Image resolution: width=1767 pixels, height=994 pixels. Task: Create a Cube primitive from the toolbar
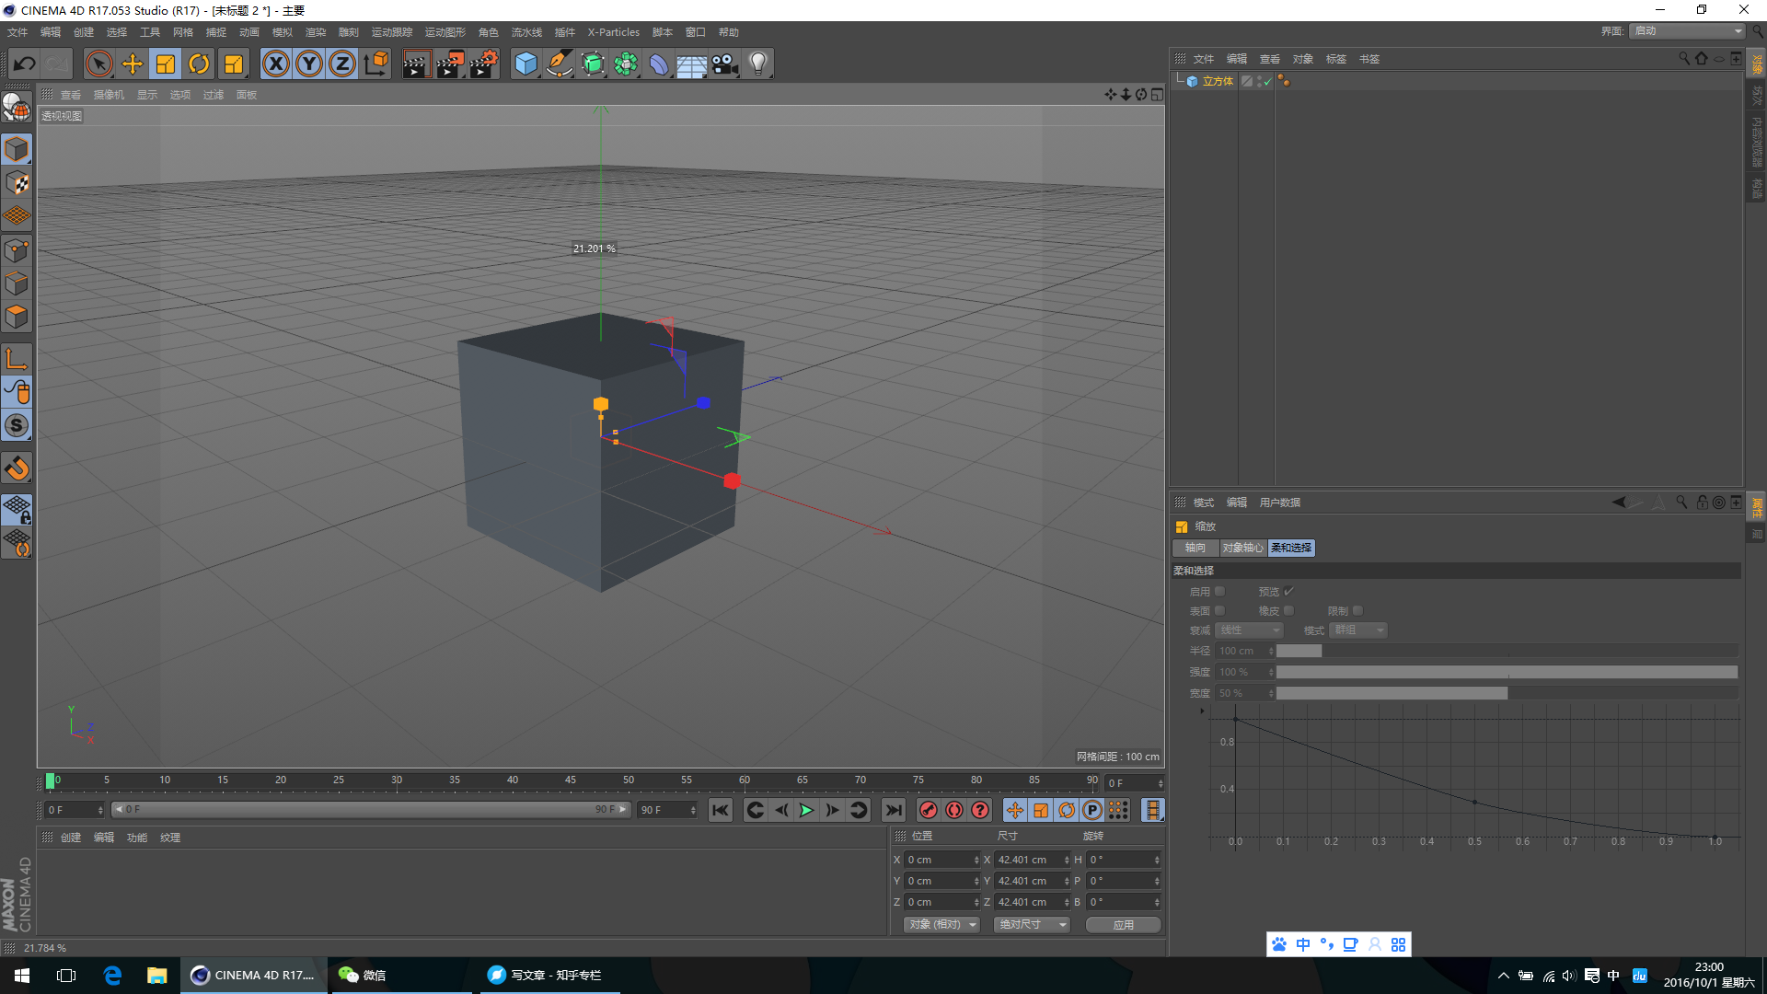[525, 64]
